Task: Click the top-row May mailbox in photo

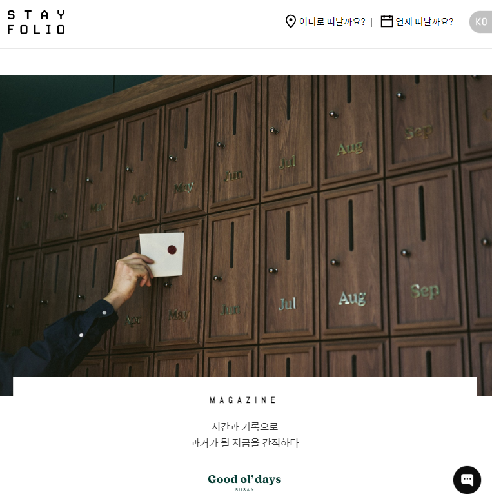Action: click(x=186, y=157)
